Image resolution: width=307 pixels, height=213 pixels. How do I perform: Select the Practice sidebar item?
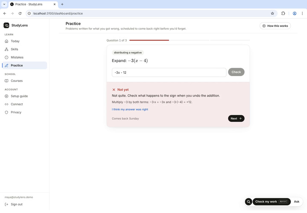click(24, 65)
